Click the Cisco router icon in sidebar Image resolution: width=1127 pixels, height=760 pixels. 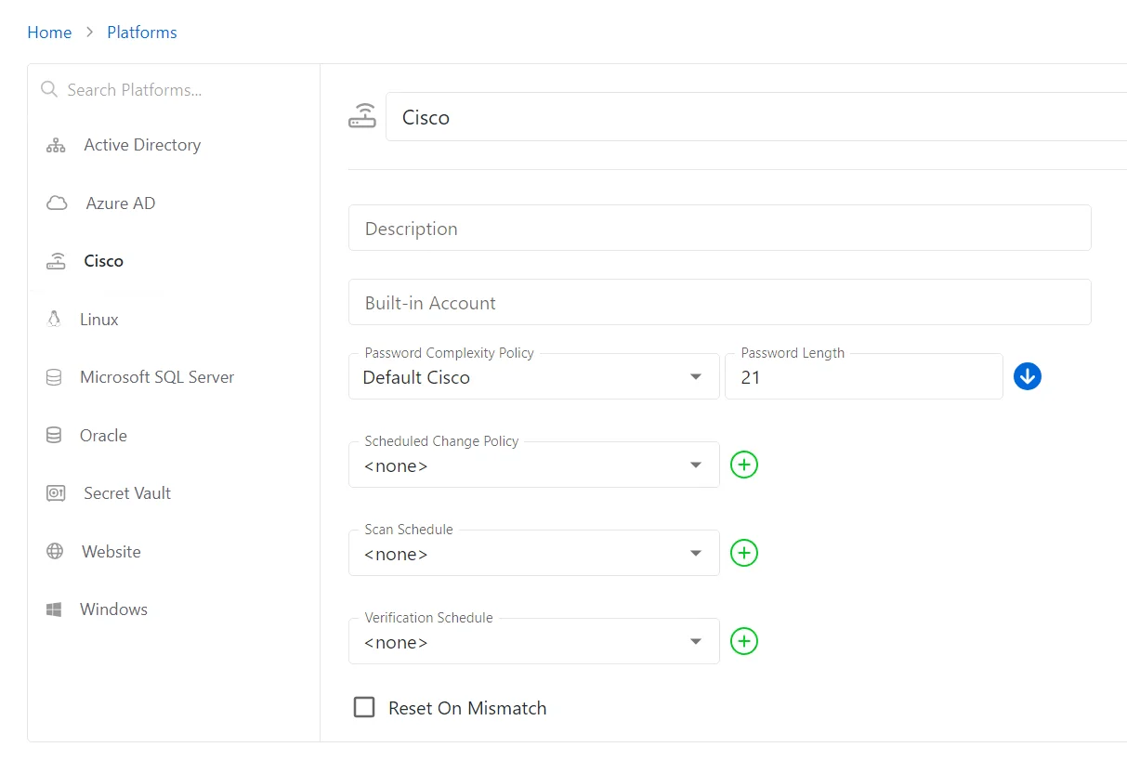tap(57, 261)
